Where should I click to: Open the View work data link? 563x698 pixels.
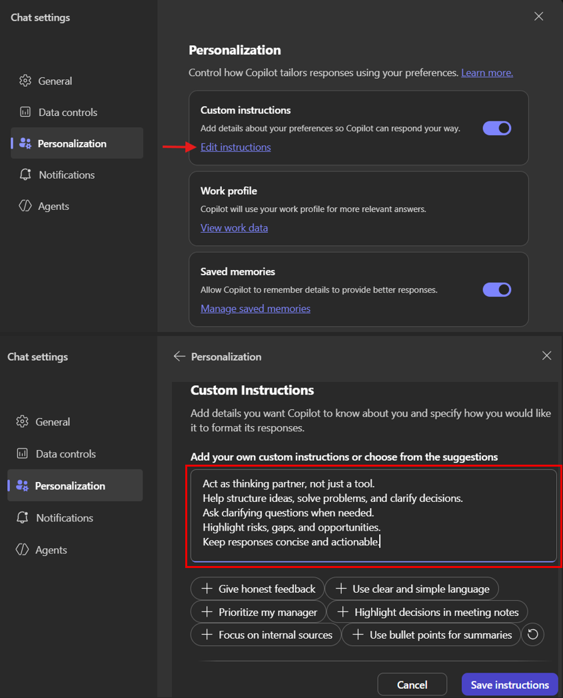[234, 227]
